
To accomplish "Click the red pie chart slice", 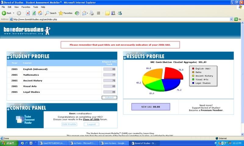I will coord(173,74).
